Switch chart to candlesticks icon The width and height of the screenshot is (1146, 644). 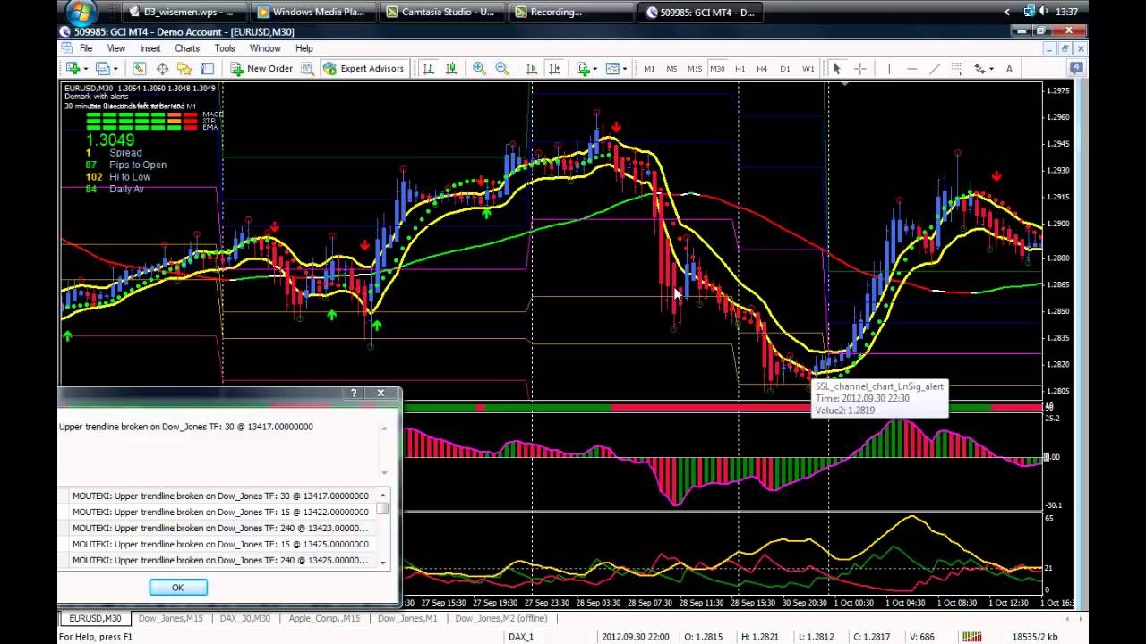click(x=451, y=69)
